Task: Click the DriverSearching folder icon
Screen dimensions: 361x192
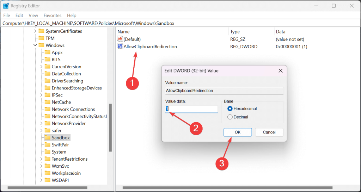Action: [x=48, y=81]
